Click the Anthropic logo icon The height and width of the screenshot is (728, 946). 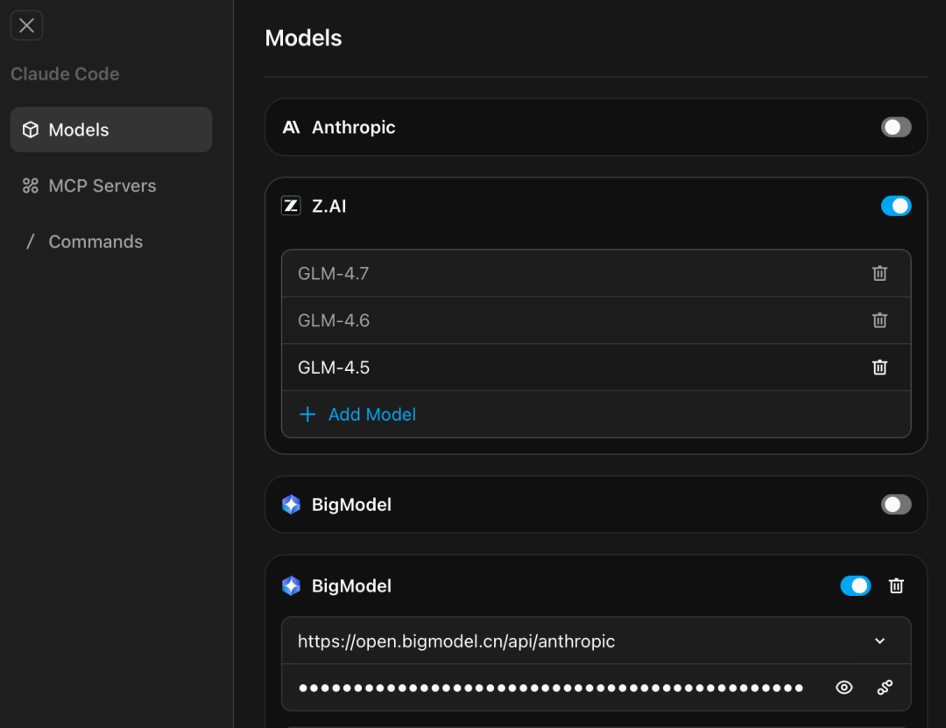(x=291, y=127)
